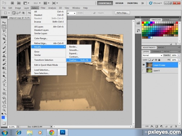
Task: Select the Gradient tool
Action: [4, 68]
